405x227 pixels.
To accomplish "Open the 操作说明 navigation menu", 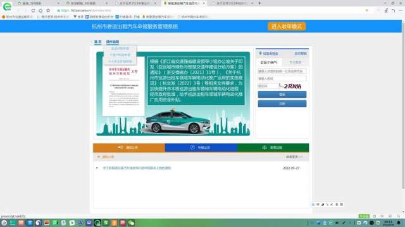I will pyautogui.click(x=113, y=42).
